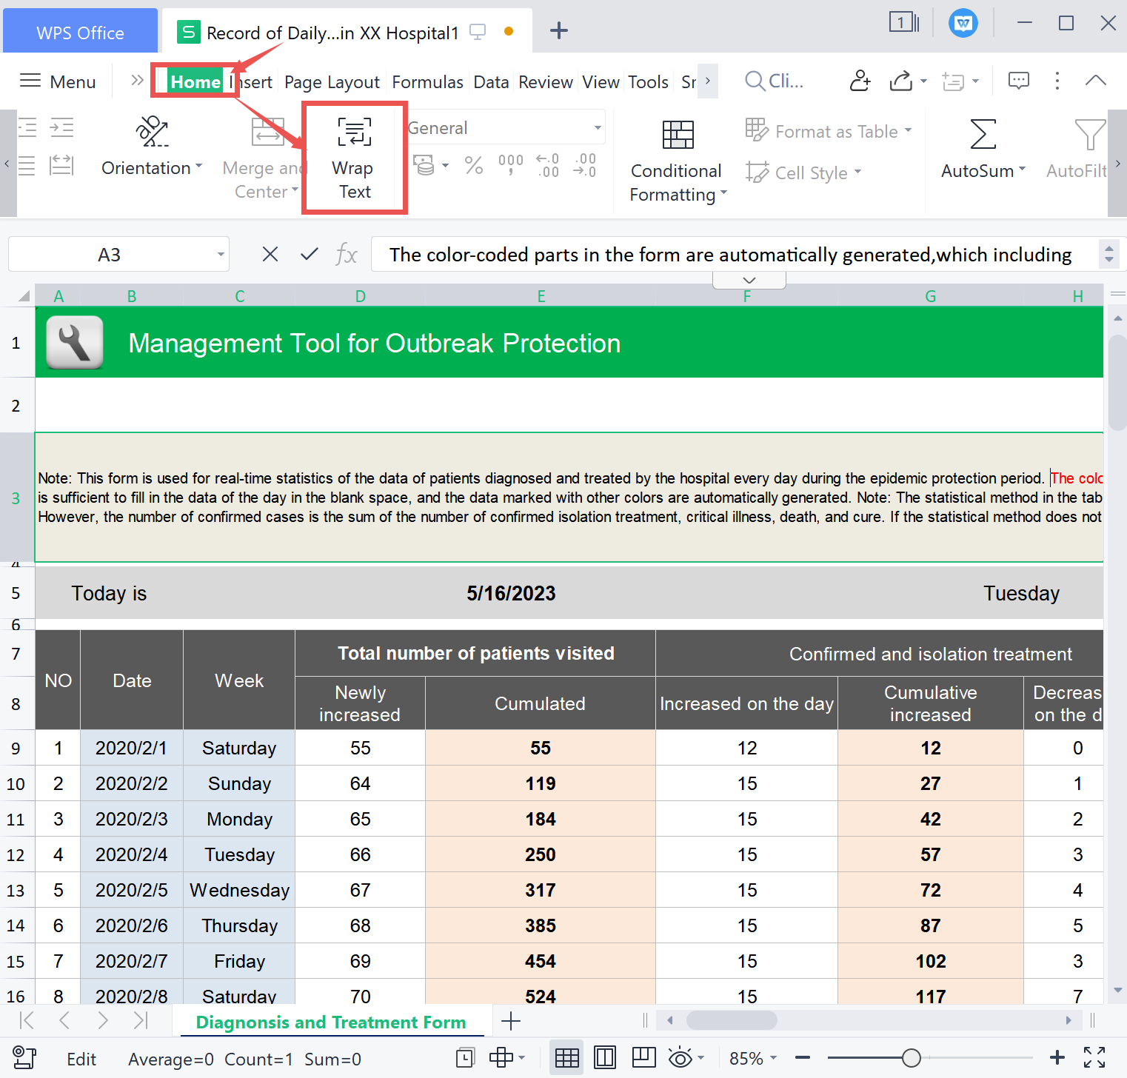Image resolution: width=1127 pixels, height=1078 pixels.
Task: Toggle Page Break Preview in status bar
Action: [x=643, y=1057]
